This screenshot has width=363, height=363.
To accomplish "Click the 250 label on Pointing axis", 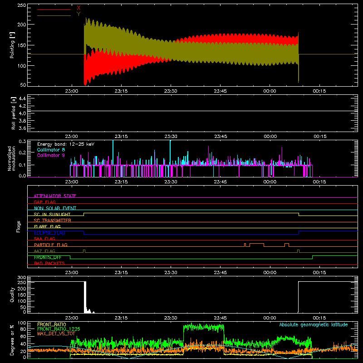I will 21,5.
